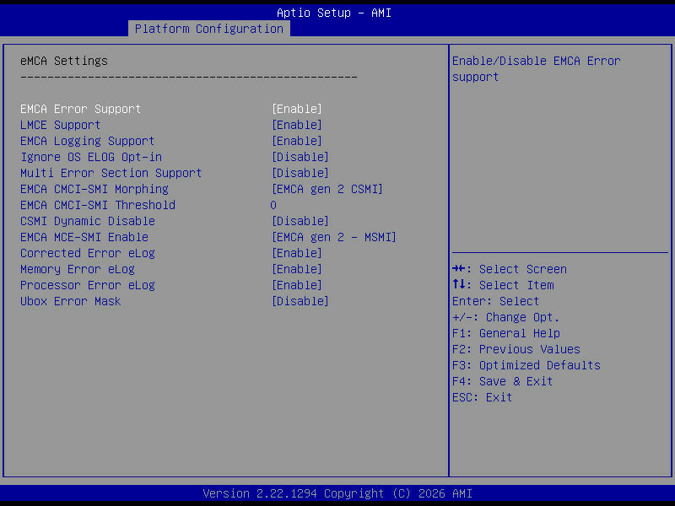Click the +/-: Change Opt. hint
The width and height of the screenshot is (675, 506).
[x=505, y=317]
